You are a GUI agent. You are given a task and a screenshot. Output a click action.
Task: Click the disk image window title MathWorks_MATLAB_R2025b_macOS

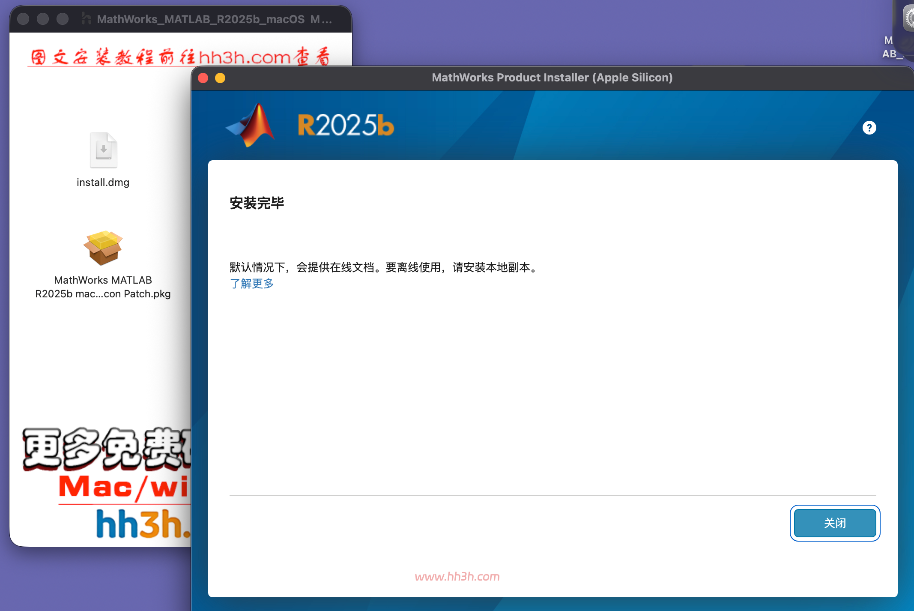(214, 19)
